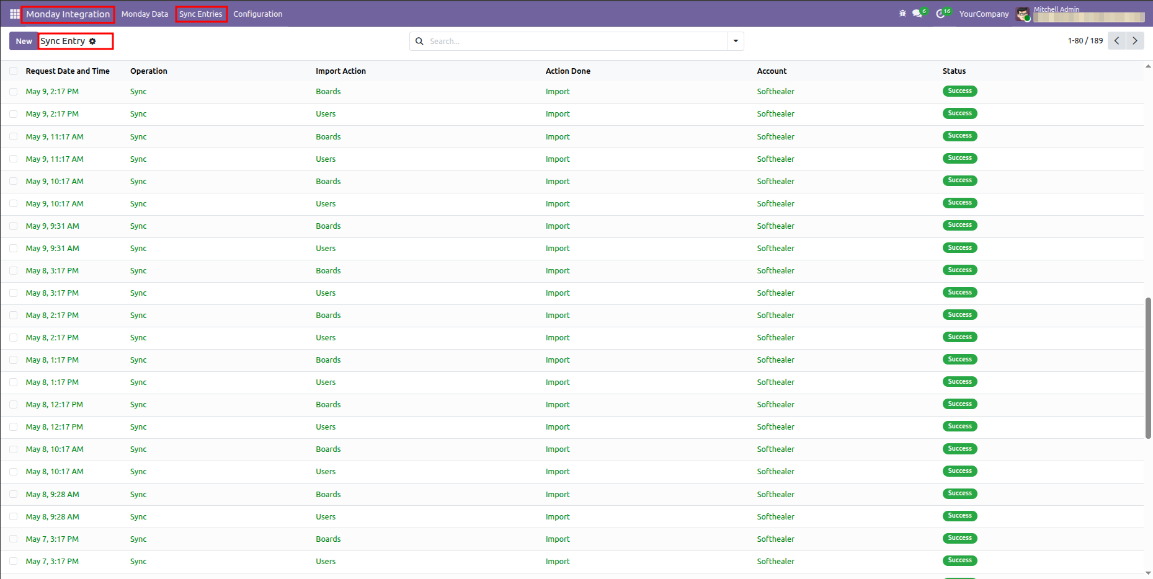Check the May 9, 10:17 AM Users row
The image size is (1153, 579).
14,204
